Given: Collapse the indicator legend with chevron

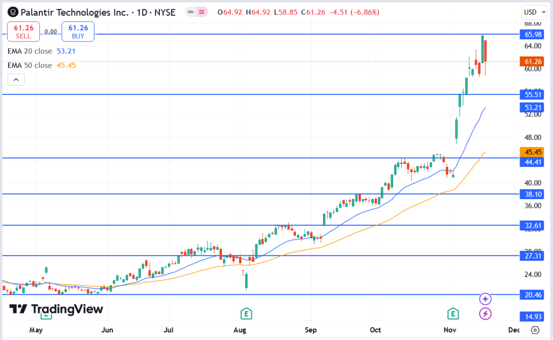Looking at the screenshot, I should point(16,80).
